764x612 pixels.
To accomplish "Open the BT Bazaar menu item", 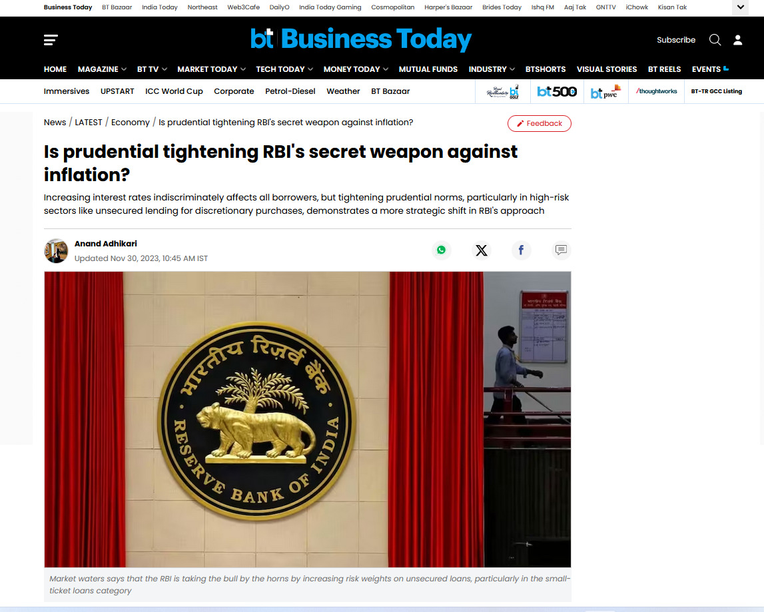I will tap(390, 91).
